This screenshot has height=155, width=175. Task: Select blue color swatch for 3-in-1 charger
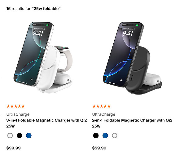coord(29,135)
